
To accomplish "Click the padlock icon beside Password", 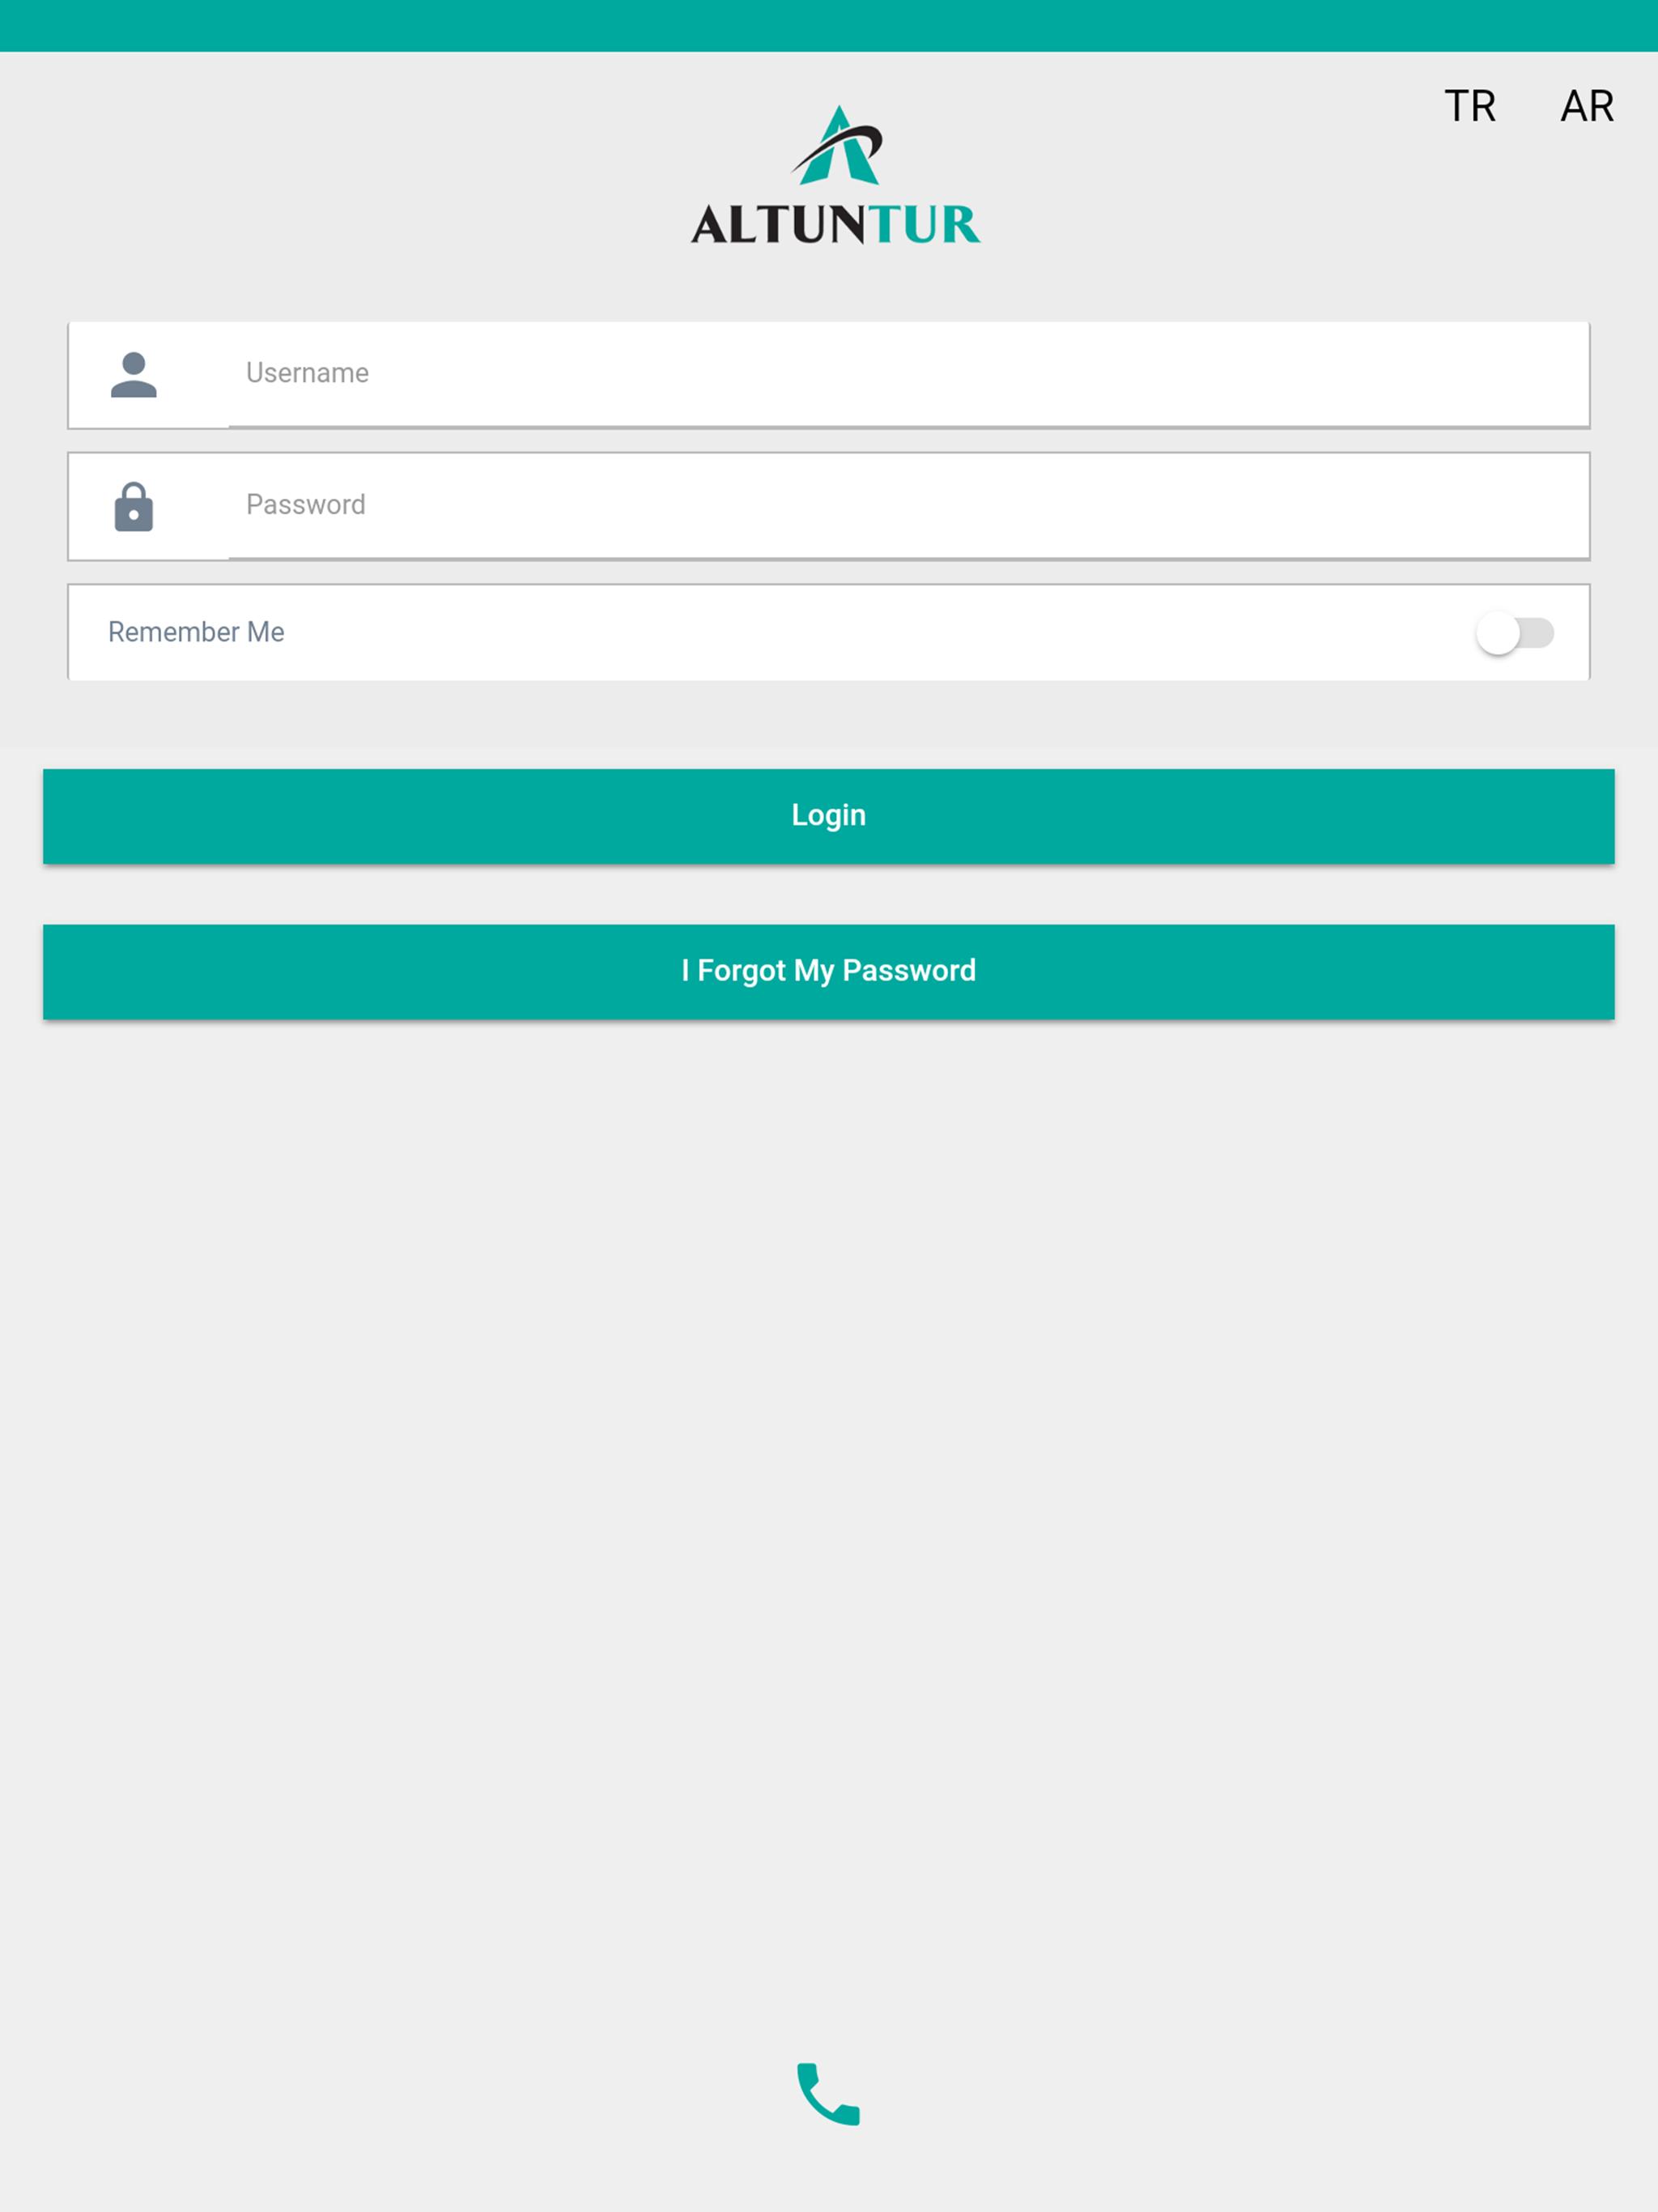I will point(134,506).
